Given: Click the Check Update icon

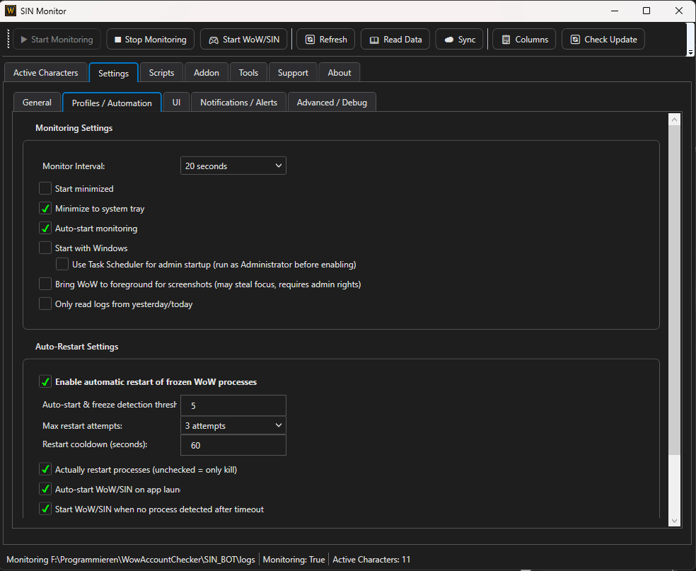Looking at the screenshot, I should (575, 40).
